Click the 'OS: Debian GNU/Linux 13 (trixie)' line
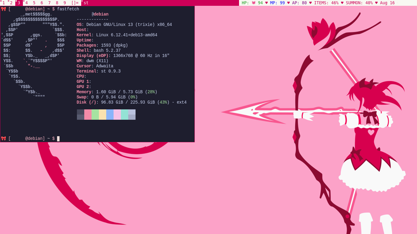This screenshot has height=234, width=417. pos(124,25)
